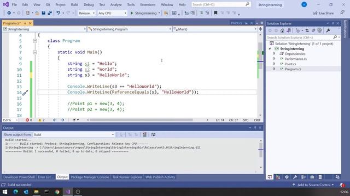Open the StringInterning project navigation dropdown
Screen dimensions: 350x196
coord(44,29)
